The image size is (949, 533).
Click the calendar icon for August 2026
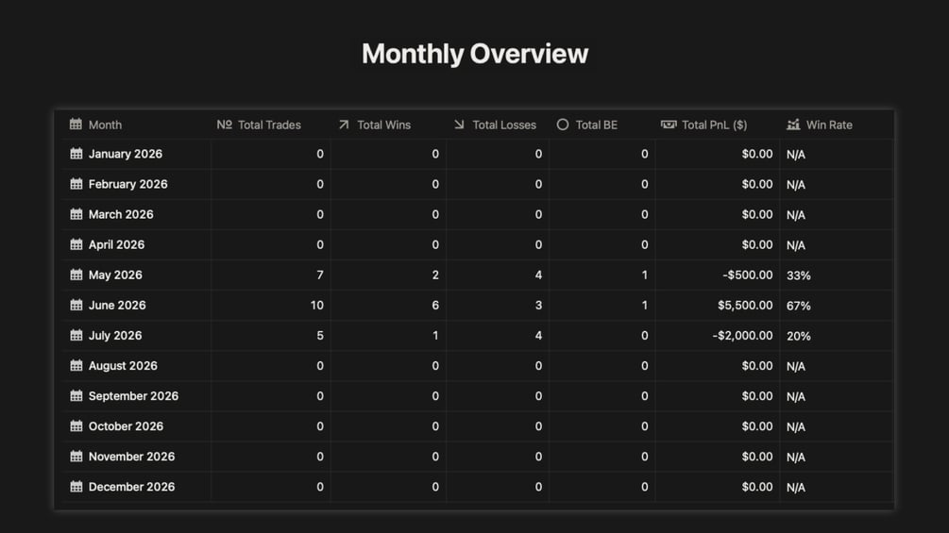[x=76, y=366]
